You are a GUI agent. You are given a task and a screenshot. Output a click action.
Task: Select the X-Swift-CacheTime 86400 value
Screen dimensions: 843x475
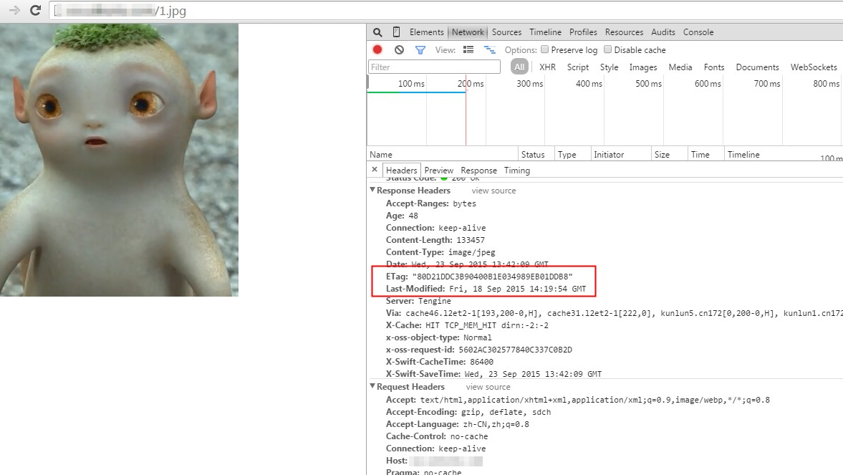tap(481, 362)
